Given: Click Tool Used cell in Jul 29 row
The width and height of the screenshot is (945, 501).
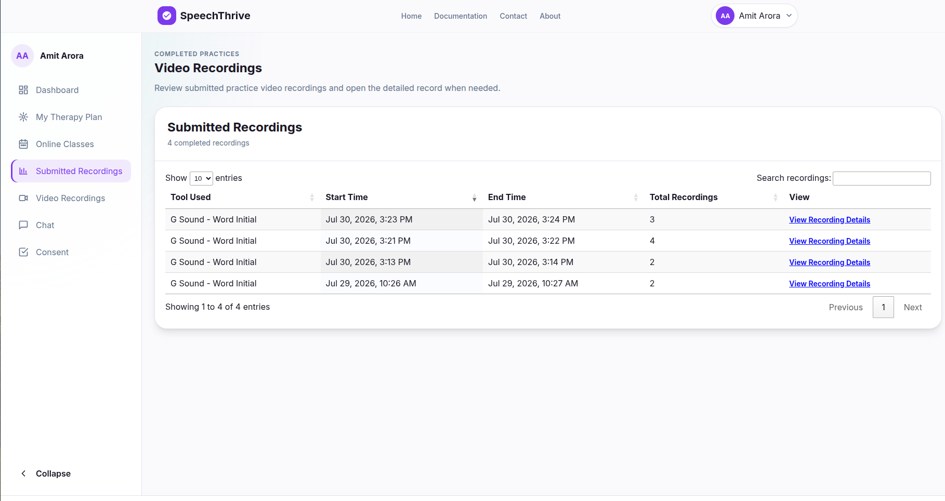Looking at the screenshot, I should [243, 283].
